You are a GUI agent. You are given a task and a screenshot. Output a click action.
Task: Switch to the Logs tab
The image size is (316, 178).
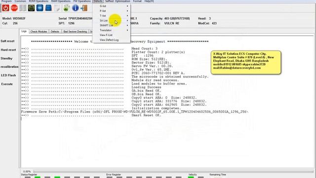tap(24, 31)
